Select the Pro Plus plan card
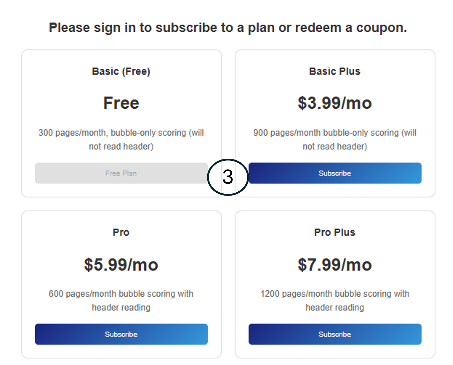 [x=335, y=284]
